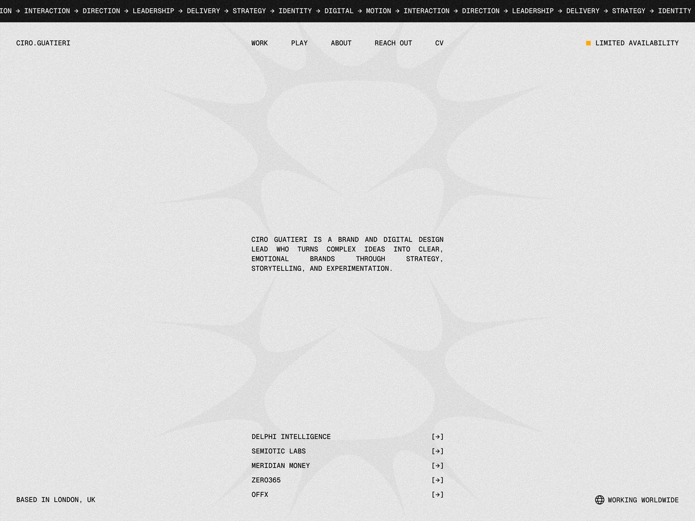Click the globe icon near Working Worldwide

point(599,500)
